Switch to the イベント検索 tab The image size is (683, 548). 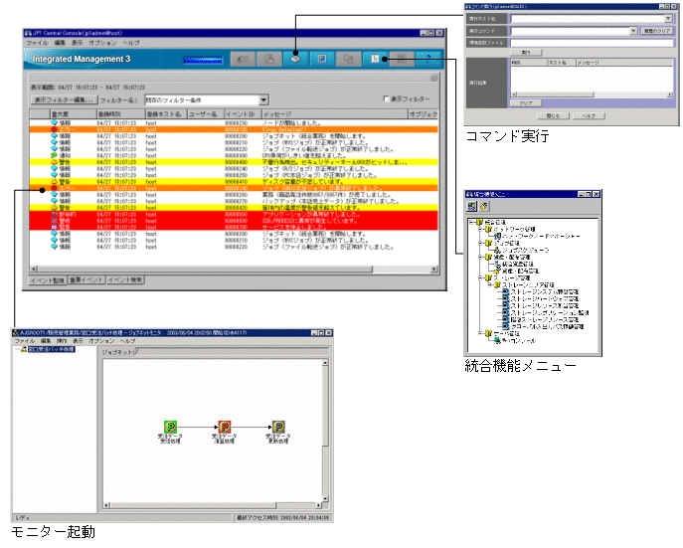coord(125,280)
